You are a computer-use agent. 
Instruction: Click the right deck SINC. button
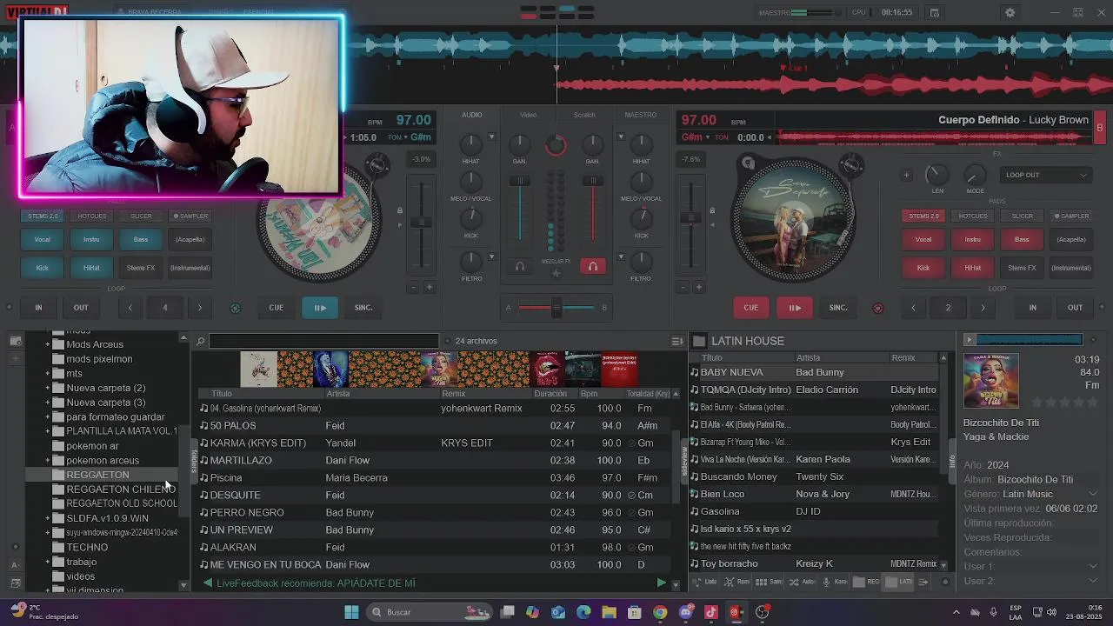coord(838,307)
